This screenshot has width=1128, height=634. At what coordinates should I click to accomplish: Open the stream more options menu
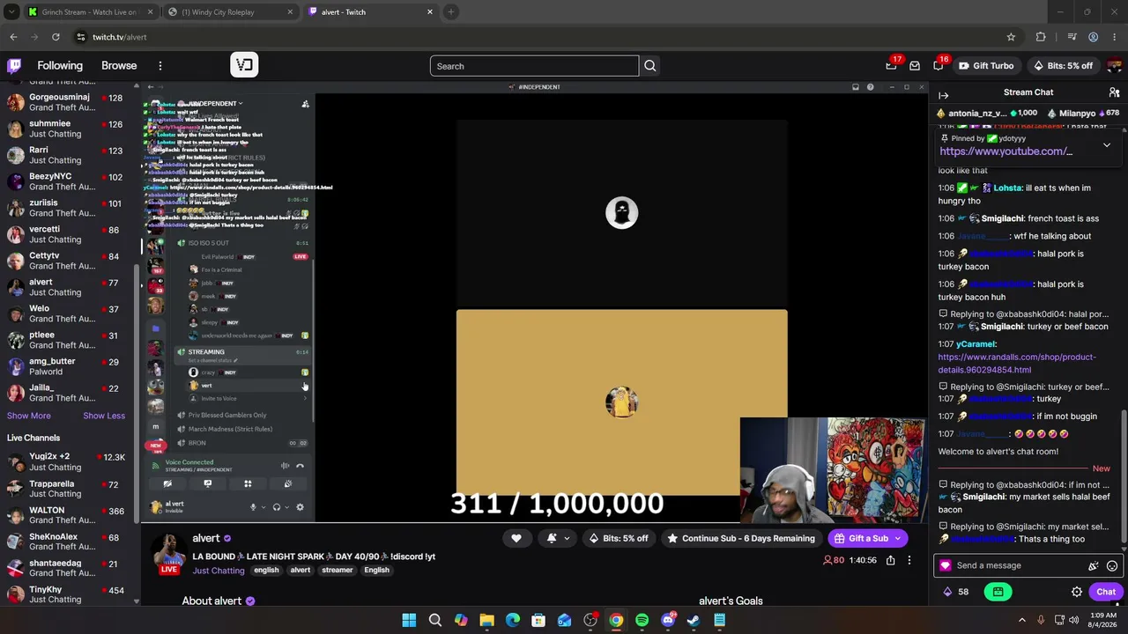coord(909,560)
